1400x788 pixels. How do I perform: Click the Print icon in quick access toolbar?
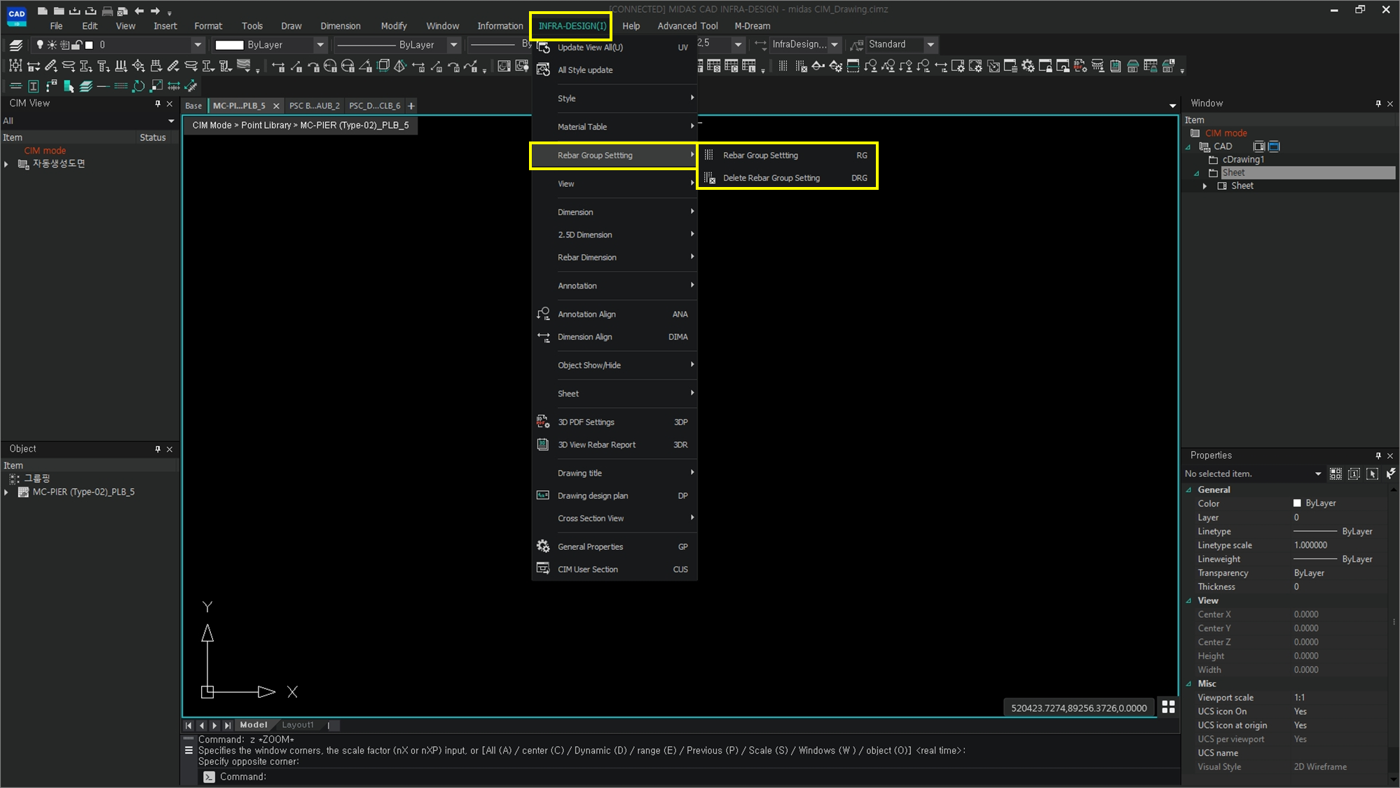pyautogui.click(x=107, y=11)
